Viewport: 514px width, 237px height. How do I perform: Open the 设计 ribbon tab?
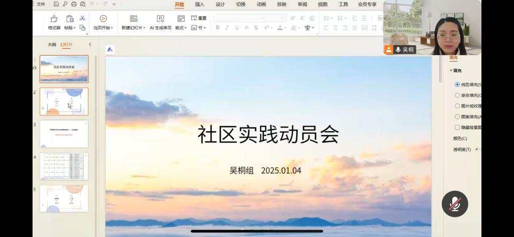click(220, 5)
